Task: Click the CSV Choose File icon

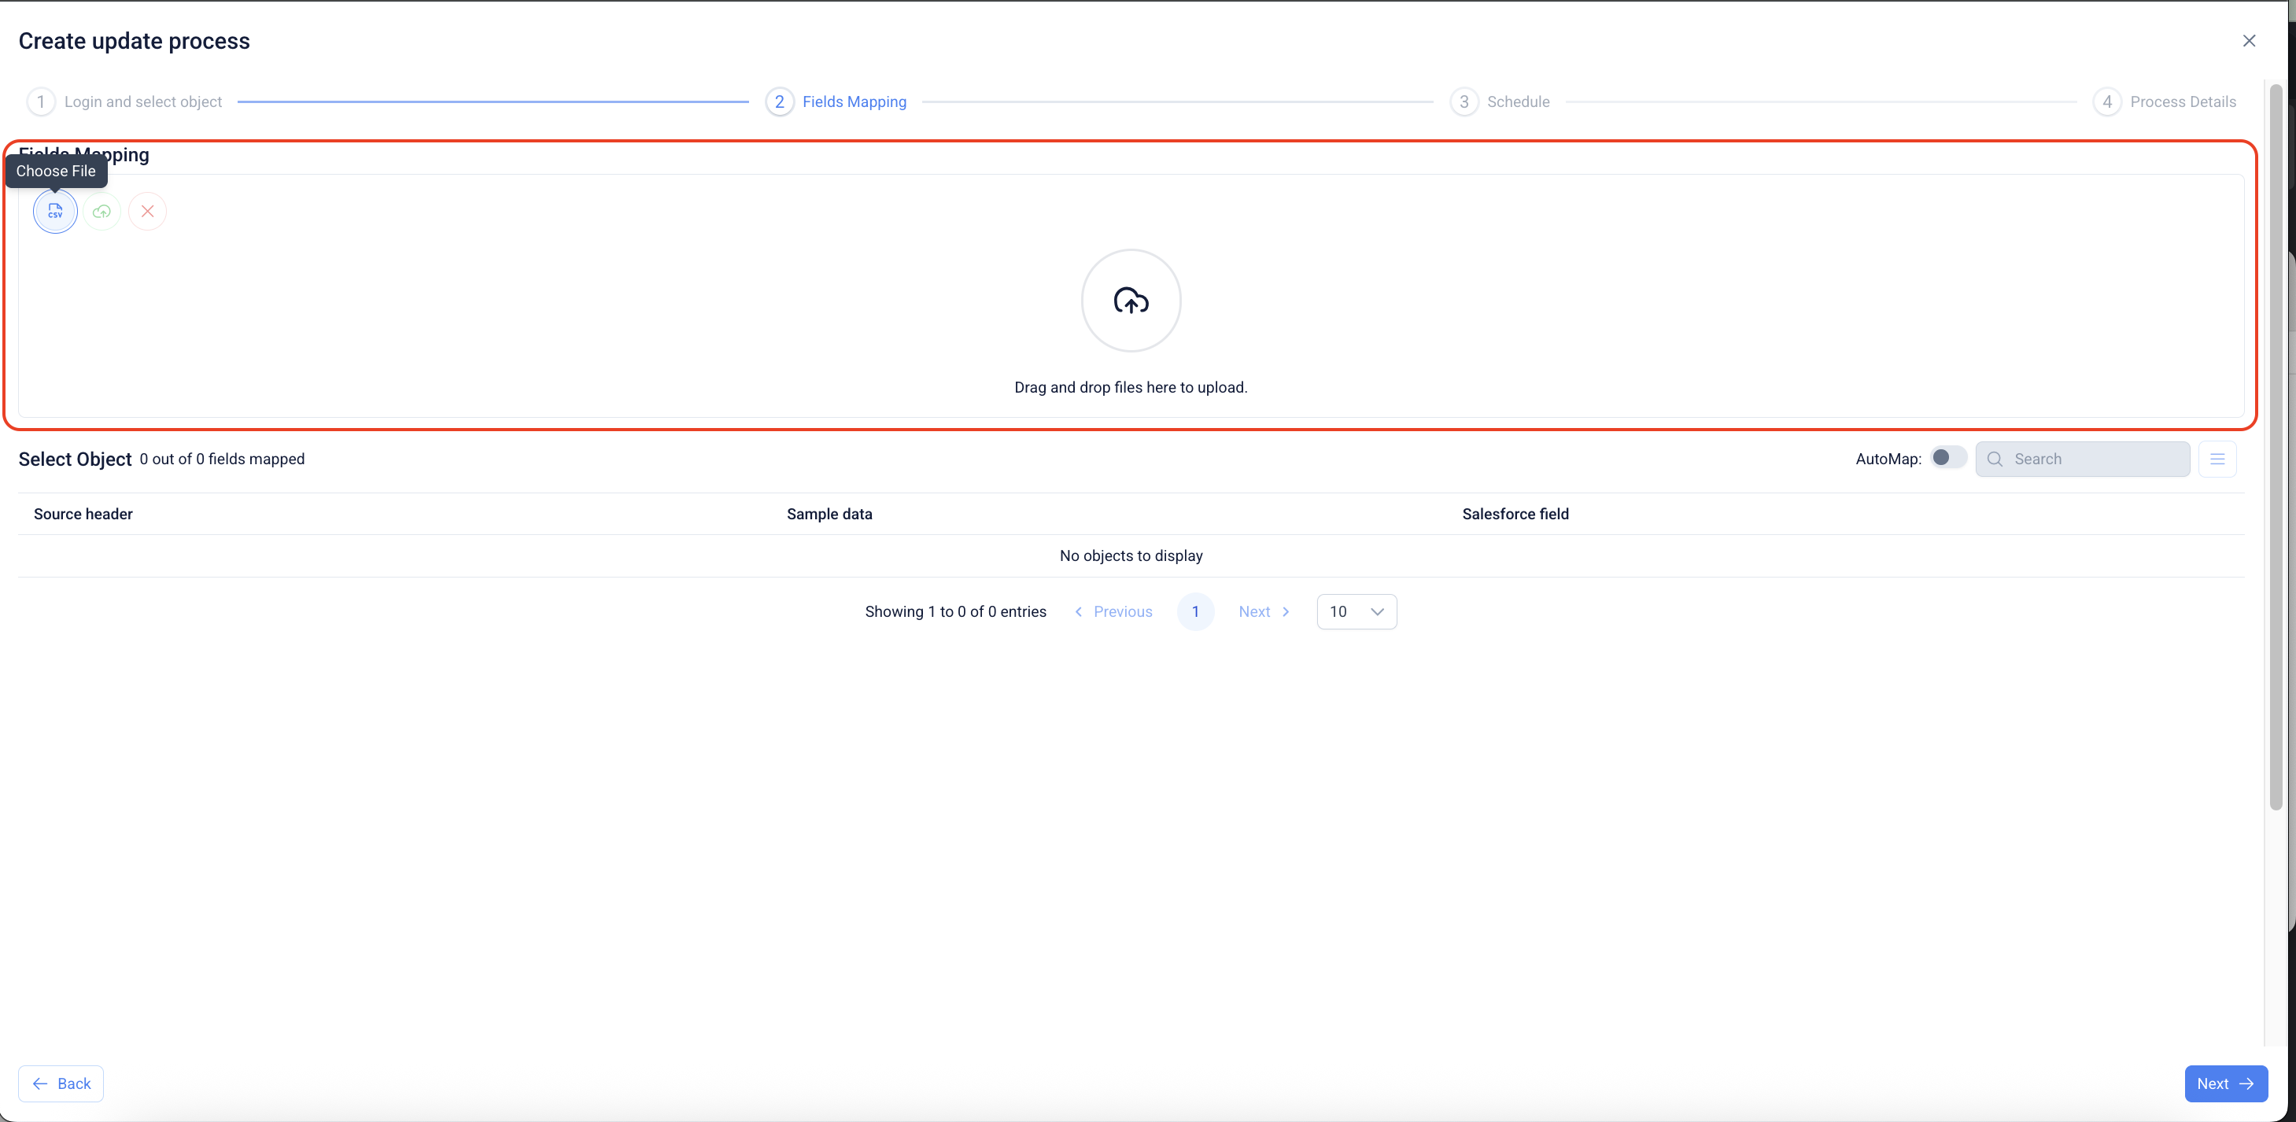Action: pyautogui.click(x=55, y=211)
